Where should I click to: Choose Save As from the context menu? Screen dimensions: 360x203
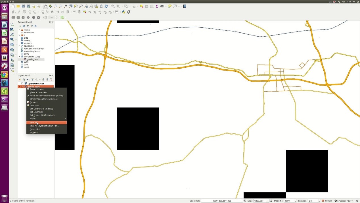click(x=34, y=123)
